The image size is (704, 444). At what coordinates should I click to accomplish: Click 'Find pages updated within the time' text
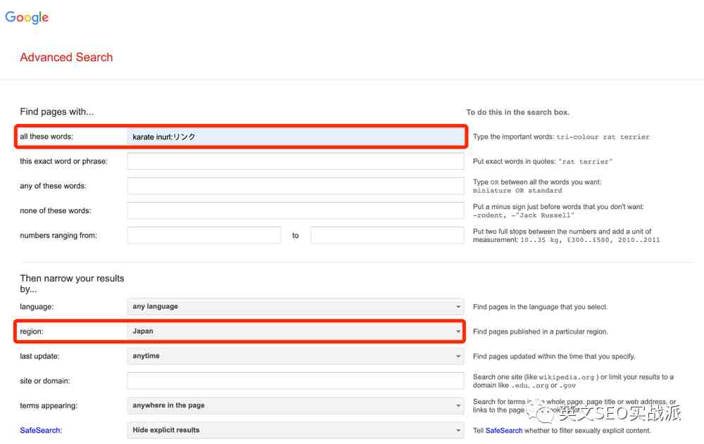pyautogui.click(x=554, y=357)
